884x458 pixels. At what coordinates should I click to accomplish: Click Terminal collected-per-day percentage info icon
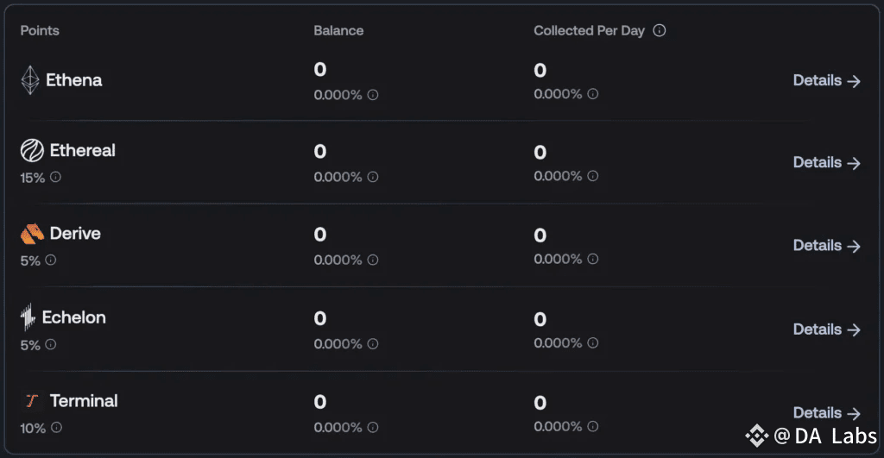592,426
